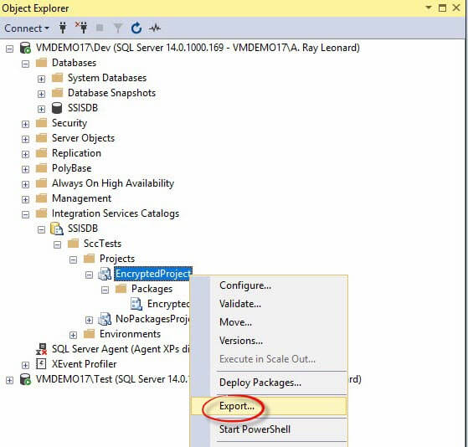This screenshot has width=468, height=447.
Task: Select the Integration Services Catalogs label
Action: (116, 213)
